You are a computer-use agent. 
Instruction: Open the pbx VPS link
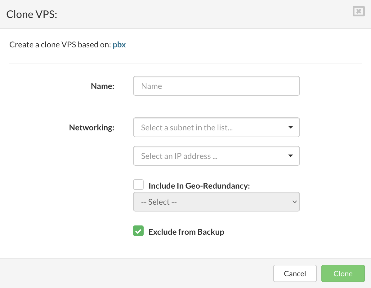click(119, 45)
